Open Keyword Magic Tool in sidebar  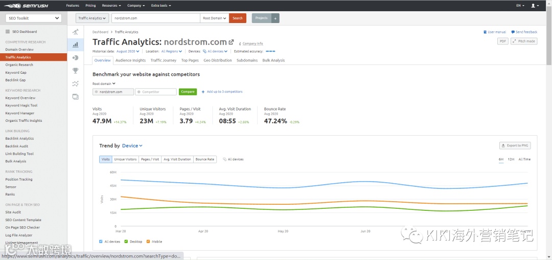tap(21, 105)
